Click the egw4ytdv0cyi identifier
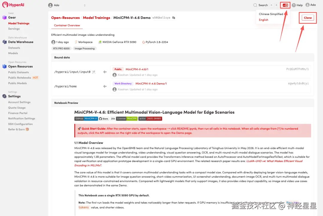 click(298, 84)
